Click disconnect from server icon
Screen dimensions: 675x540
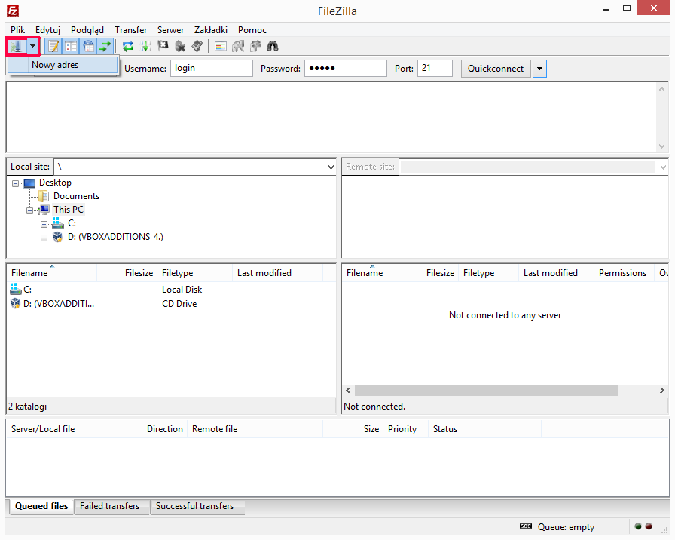click(180, 46)
